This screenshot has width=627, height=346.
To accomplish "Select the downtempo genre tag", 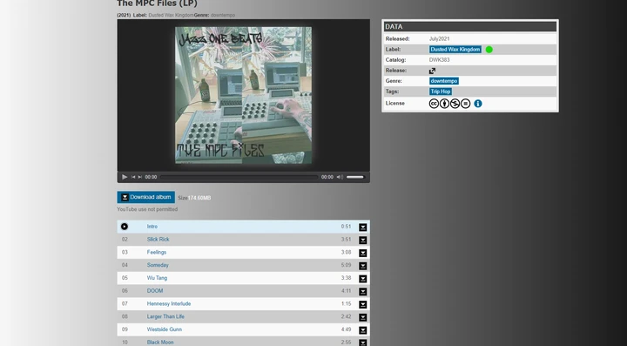I will pos(444,81).
